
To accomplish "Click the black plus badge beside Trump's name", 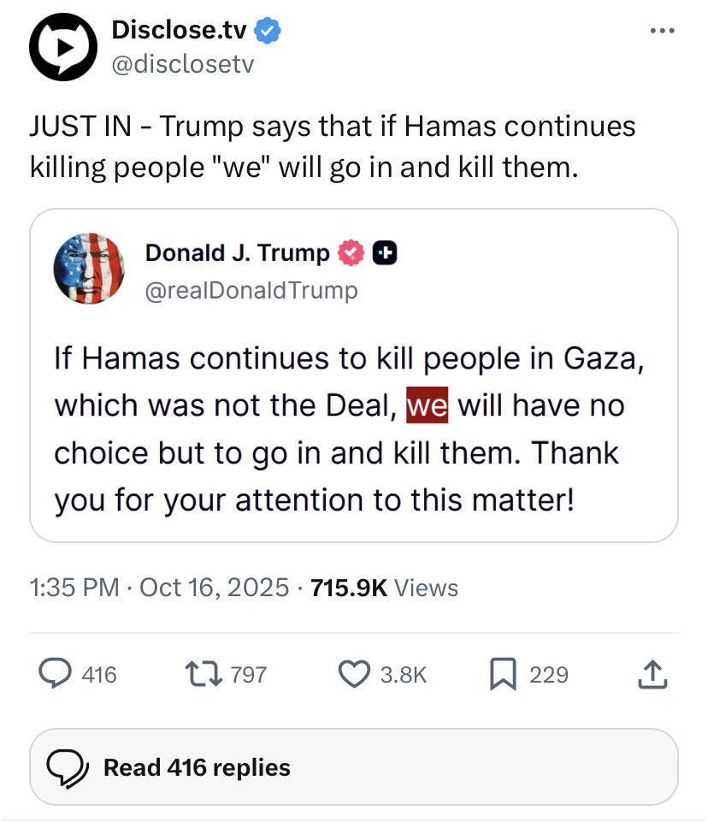I will coord(385,253).
